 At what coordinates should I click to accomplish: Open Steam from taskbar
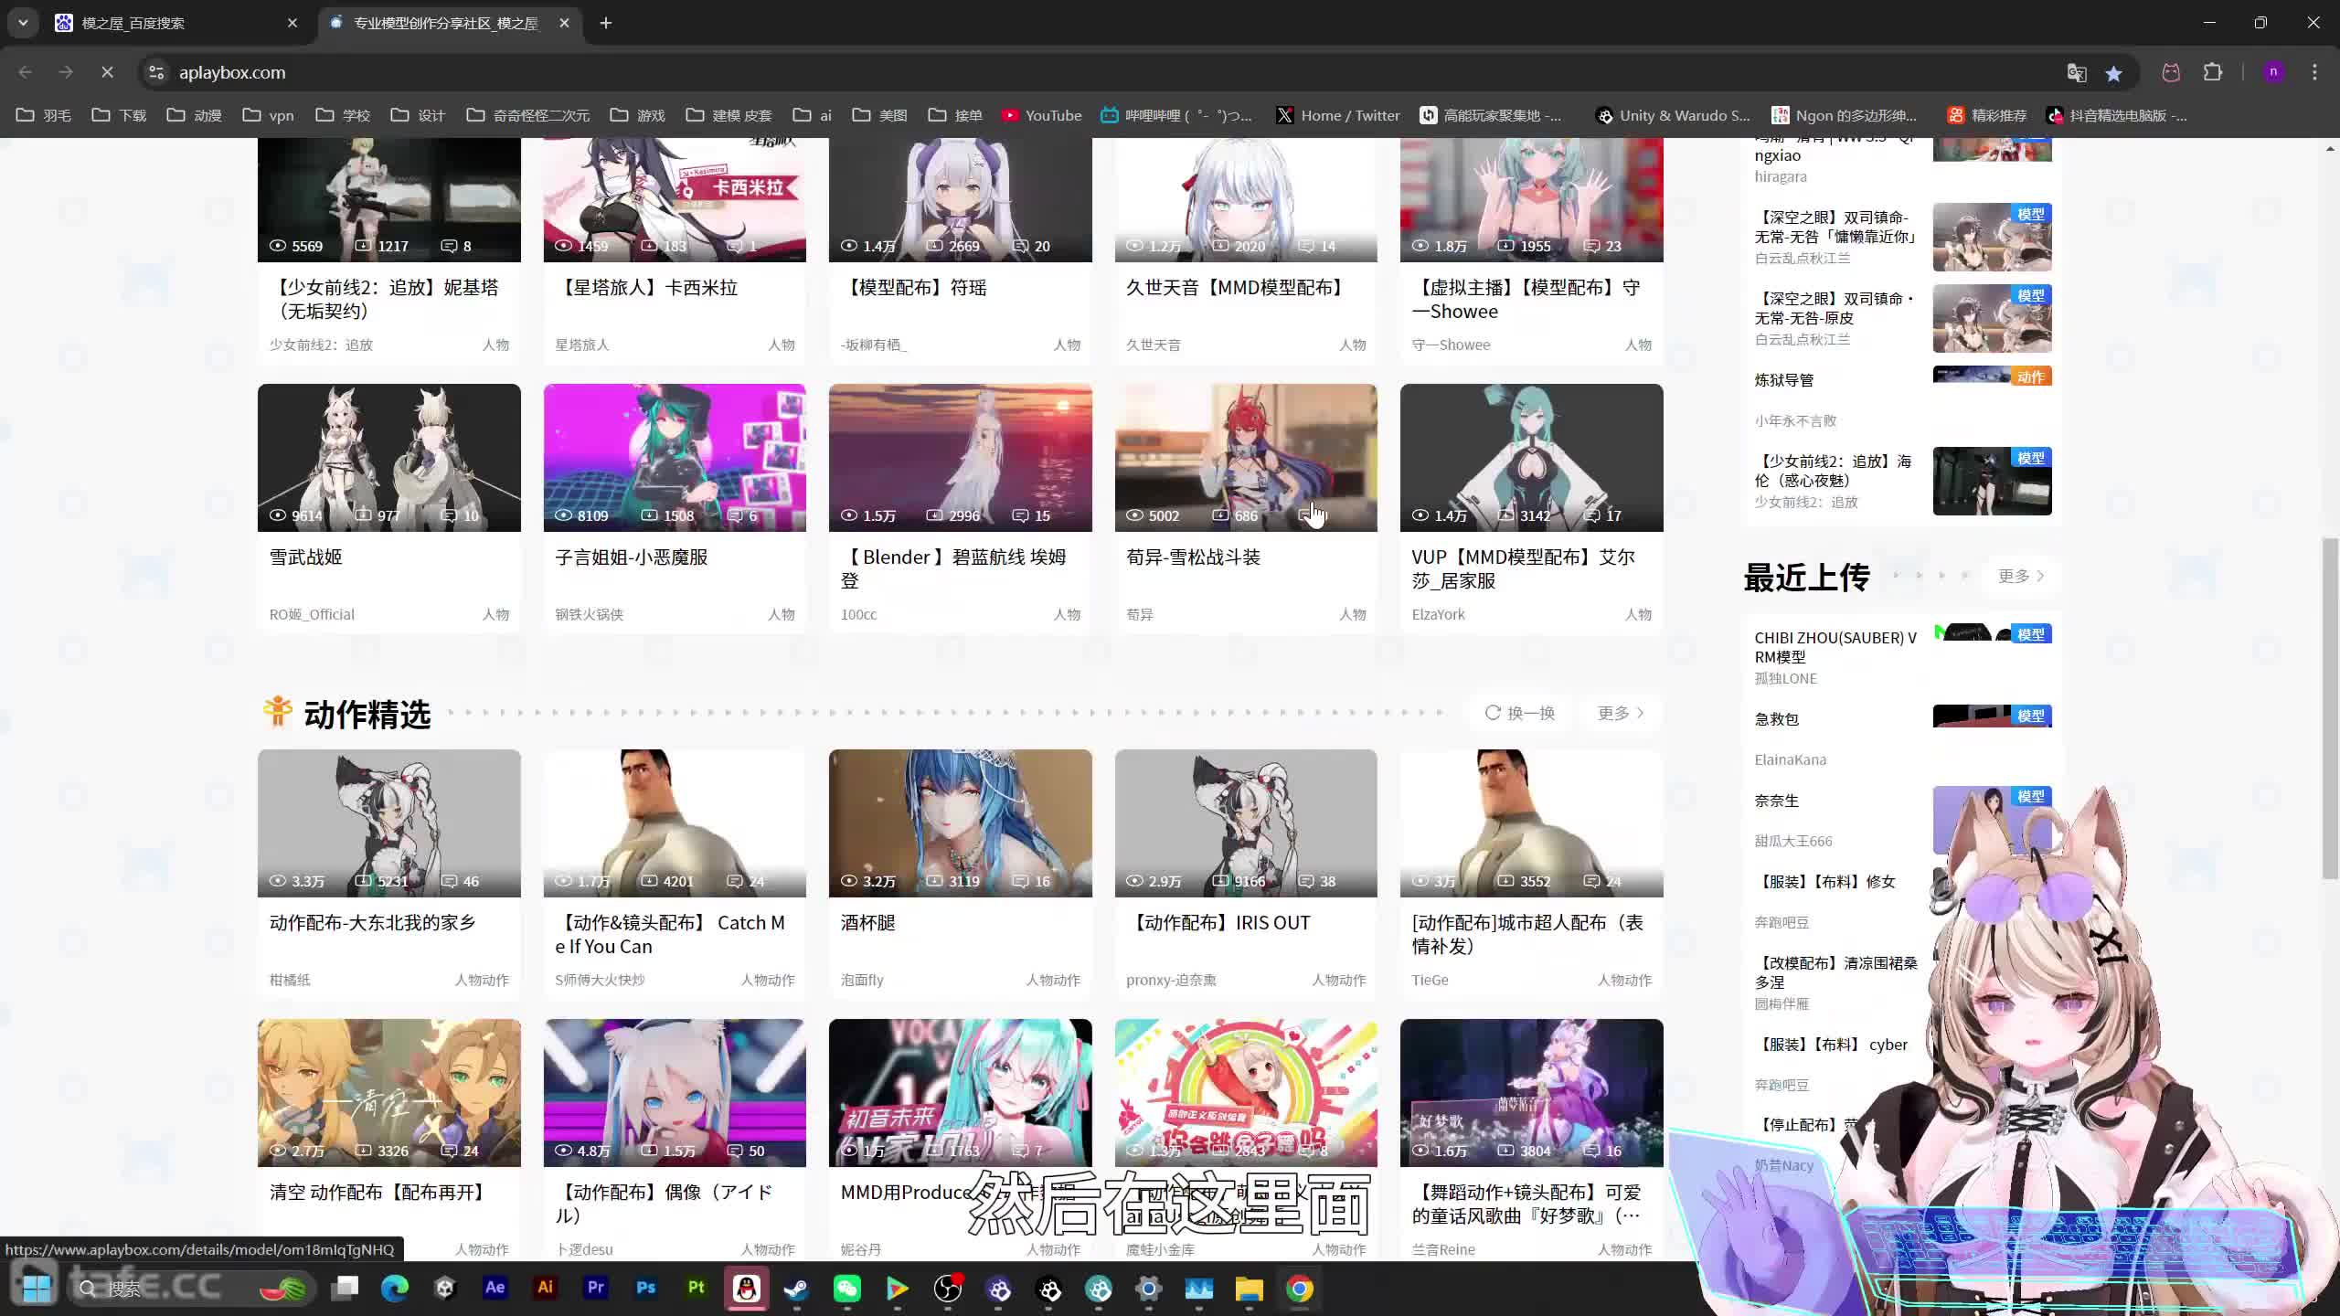click(x=796, y=1289)
